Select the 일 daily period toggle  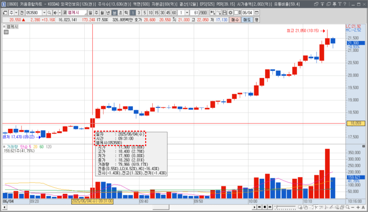[x=90, y=13]
